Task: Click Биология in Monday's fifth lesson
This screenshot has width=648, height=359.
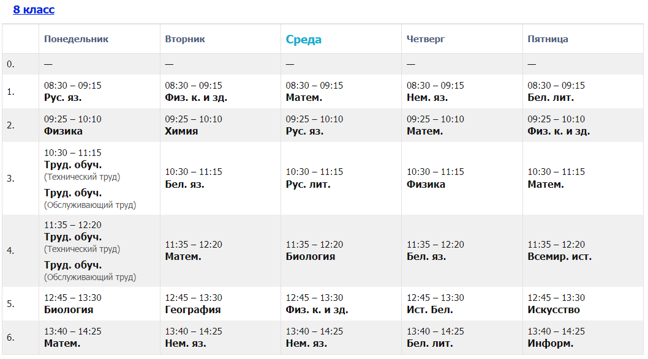Action: (x=69, y=309)
